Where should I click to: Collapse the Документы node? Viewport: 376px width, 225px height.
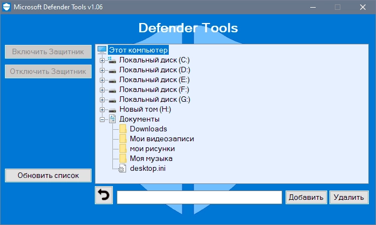coord(102,119)
